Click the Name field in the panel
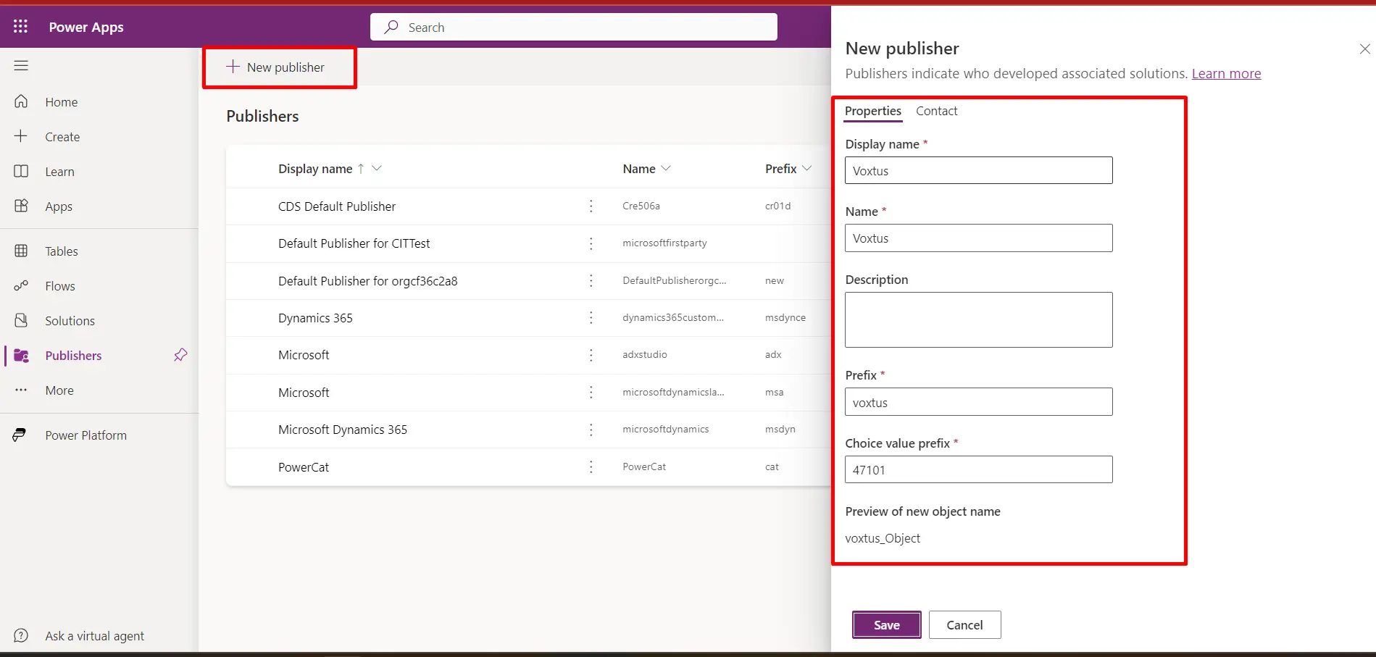Viewport: 1376px width, 657px height. (978, 238)
